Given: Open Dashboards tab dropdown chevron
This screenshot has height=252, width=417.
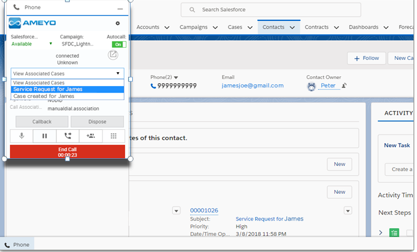Looking at the screenshot, I should click(x=386, y=27).
